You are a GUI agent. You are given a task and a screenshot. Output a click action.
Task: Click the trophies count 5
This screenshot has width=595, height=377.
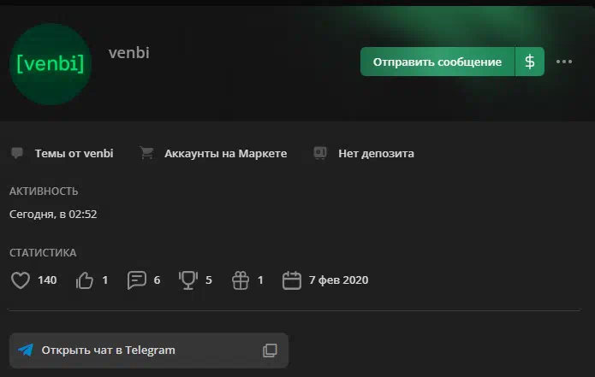point(209,280)
